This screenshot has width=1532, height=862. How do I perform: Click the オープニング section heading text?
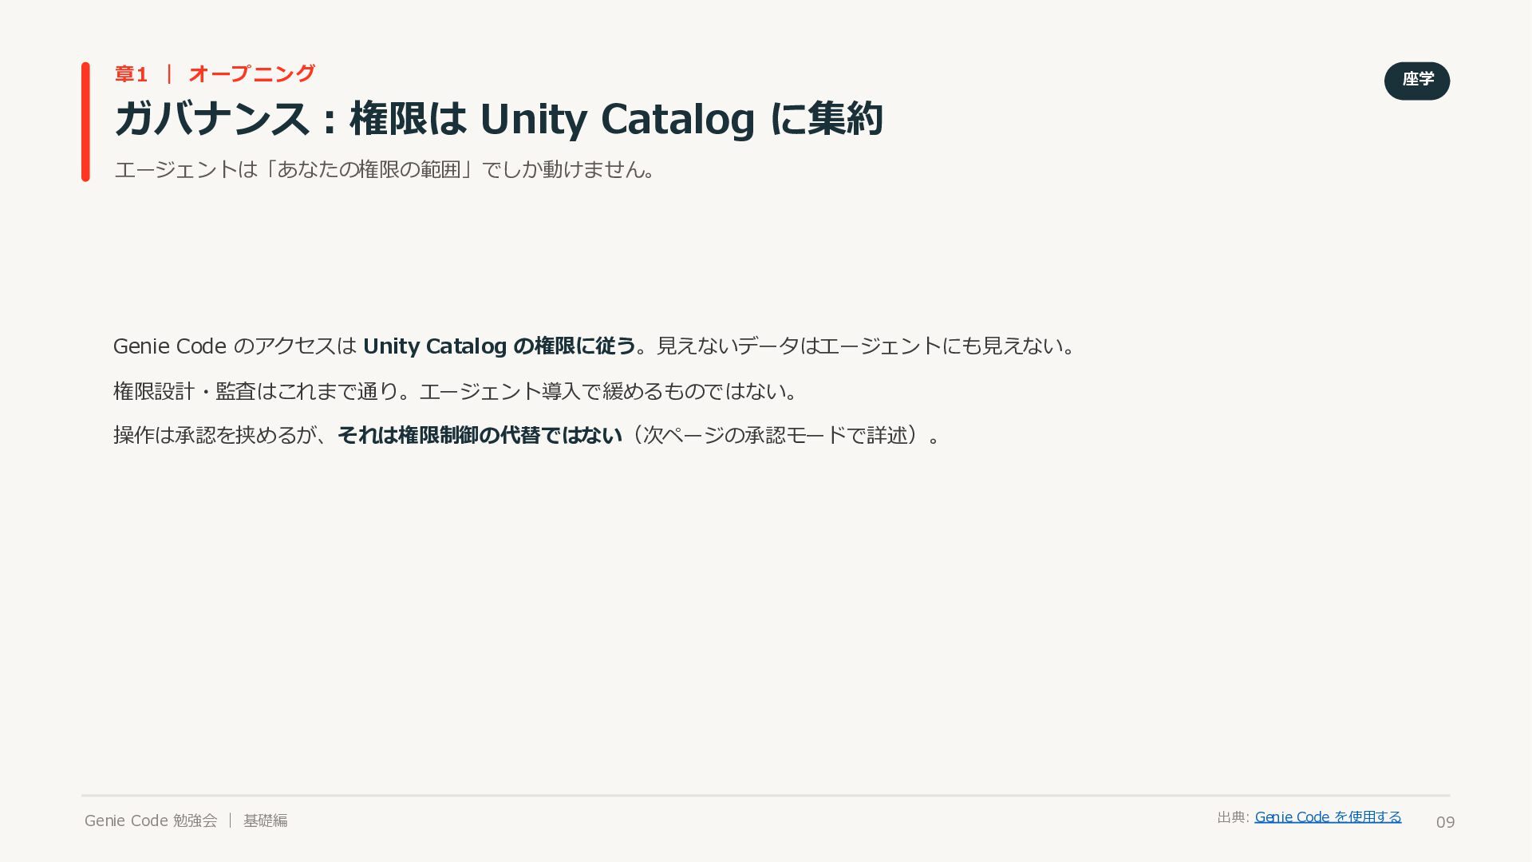(252, 74)
